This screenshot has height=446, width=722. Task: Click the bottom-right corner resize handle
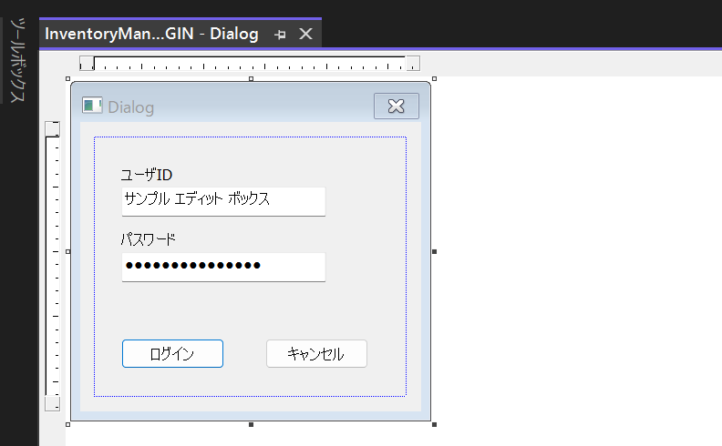pyautogui.click(x=434, y=424)
